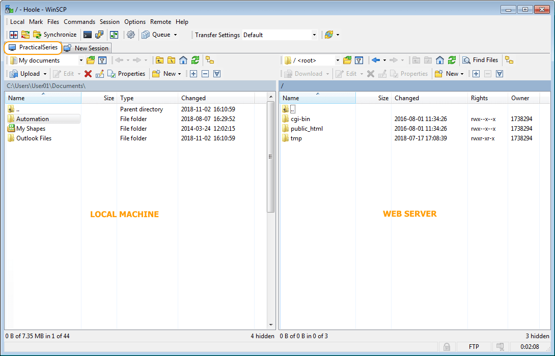
Task: Click local New button
Action: coord(164,74)
